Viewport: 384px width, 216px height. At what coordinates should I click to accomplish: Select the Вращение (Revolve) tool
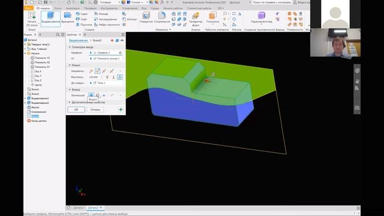tap(67, 18)
